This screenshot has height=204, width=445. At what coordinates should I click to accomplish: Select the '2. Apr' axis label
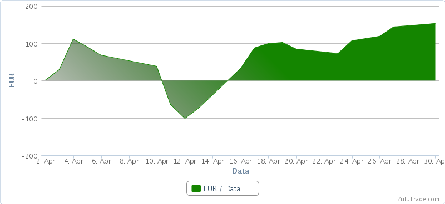point(46,161)
